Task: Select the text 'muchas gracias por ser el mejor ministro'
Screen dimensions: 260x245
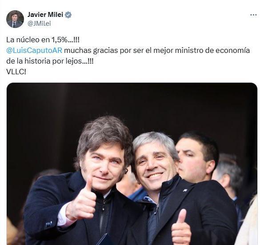Action: pos(119,50)
